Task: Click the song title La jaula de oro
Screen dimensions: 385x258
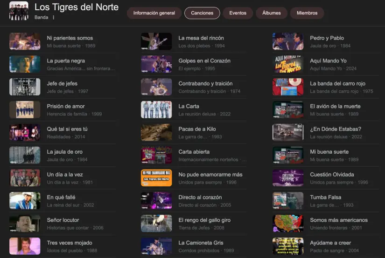Action: [x=64, y=152]
